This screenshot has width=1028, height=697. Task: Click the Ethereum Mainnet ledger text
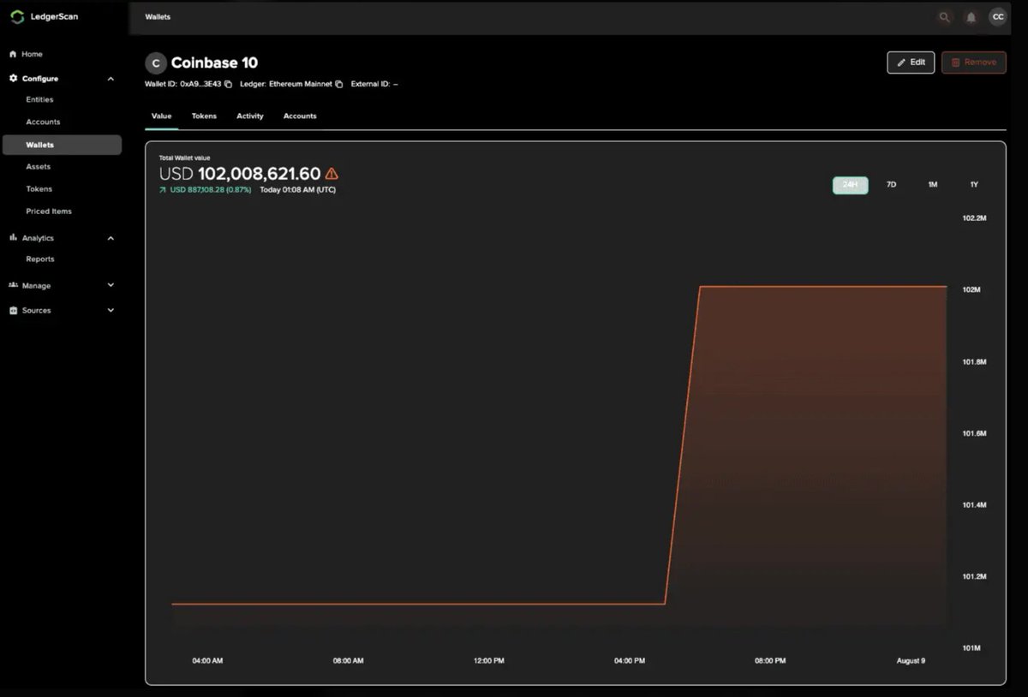[301, 84]
